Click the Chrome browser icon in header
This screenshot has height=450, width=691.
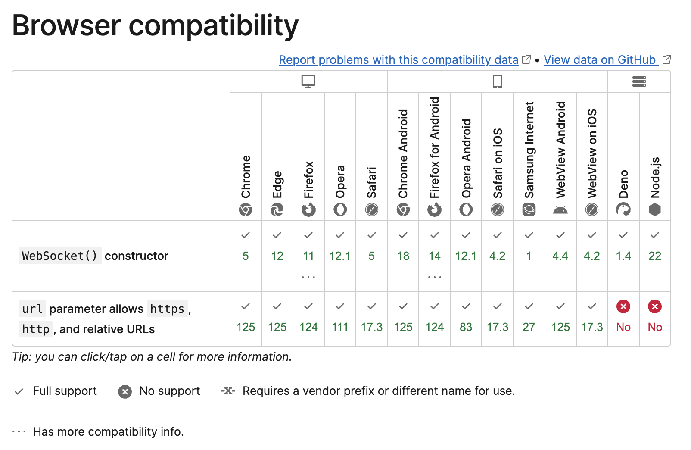tap(246, 210)
